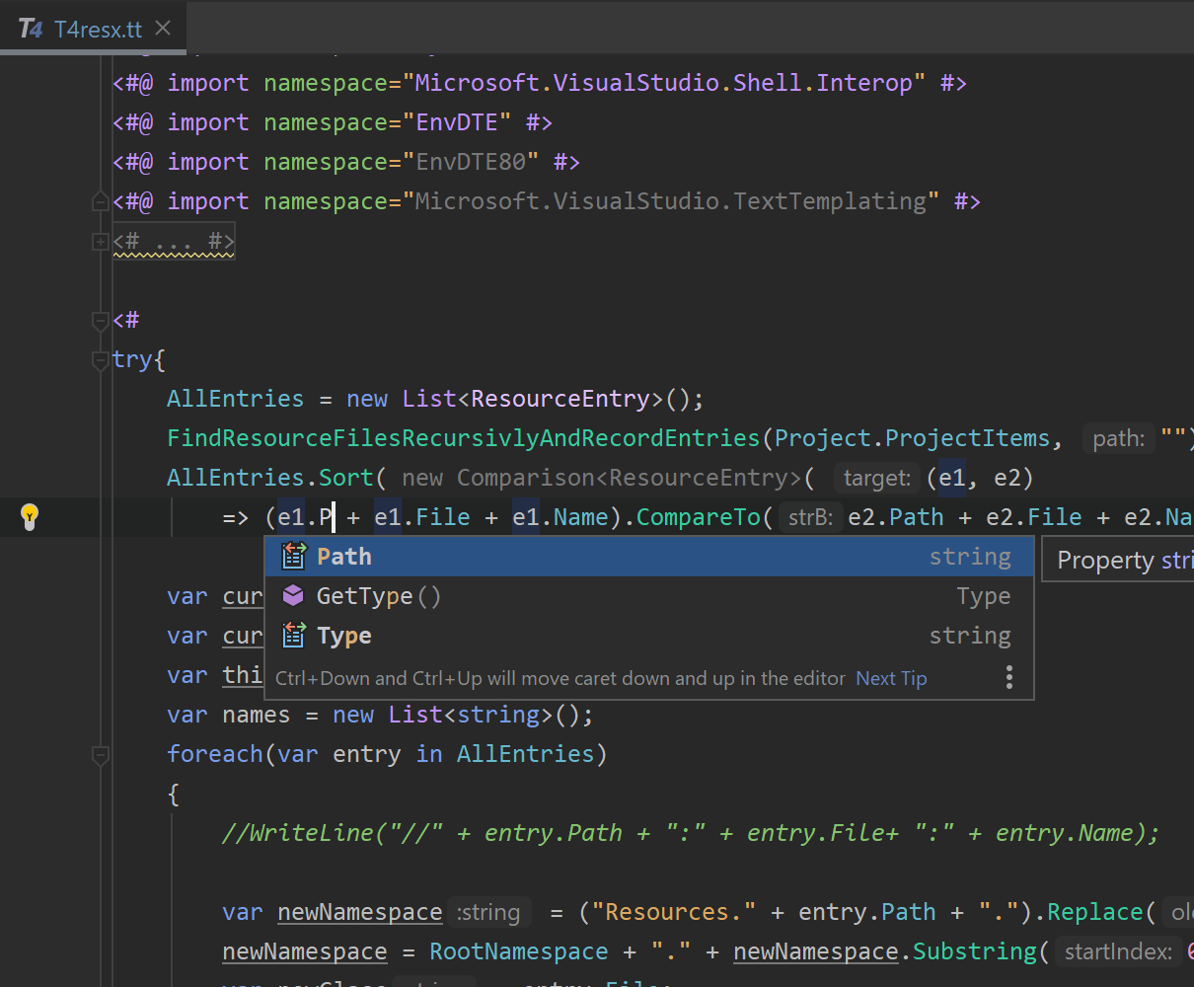1194x987 pixels.
Task: Click the target: parameter inlay hint
Action: (x=876, y=479)
